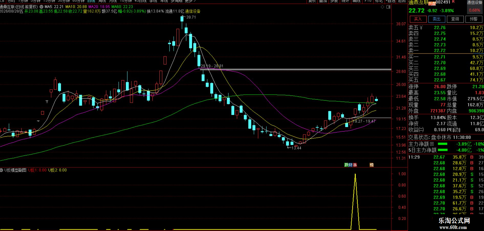The width and height of the screenshot is (484, 231).
Task: Click the 预警 alert button
Action: tap(474, 19)
